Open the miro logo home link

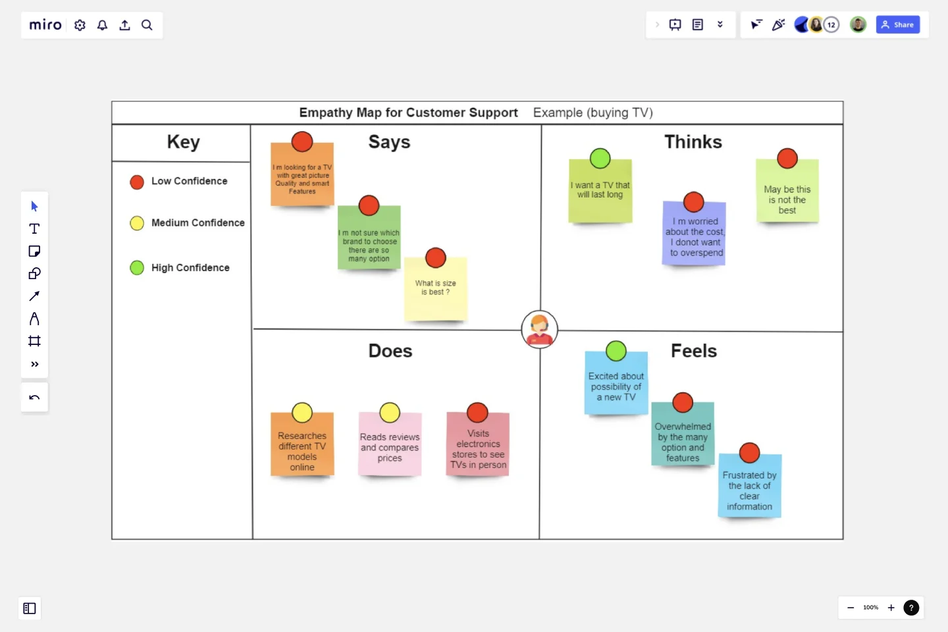(45, 25)
